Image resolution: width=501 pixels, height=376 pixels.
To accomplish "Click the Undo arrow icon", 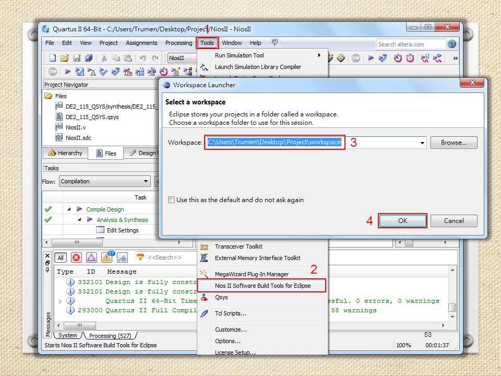I will tap(142, 58).
